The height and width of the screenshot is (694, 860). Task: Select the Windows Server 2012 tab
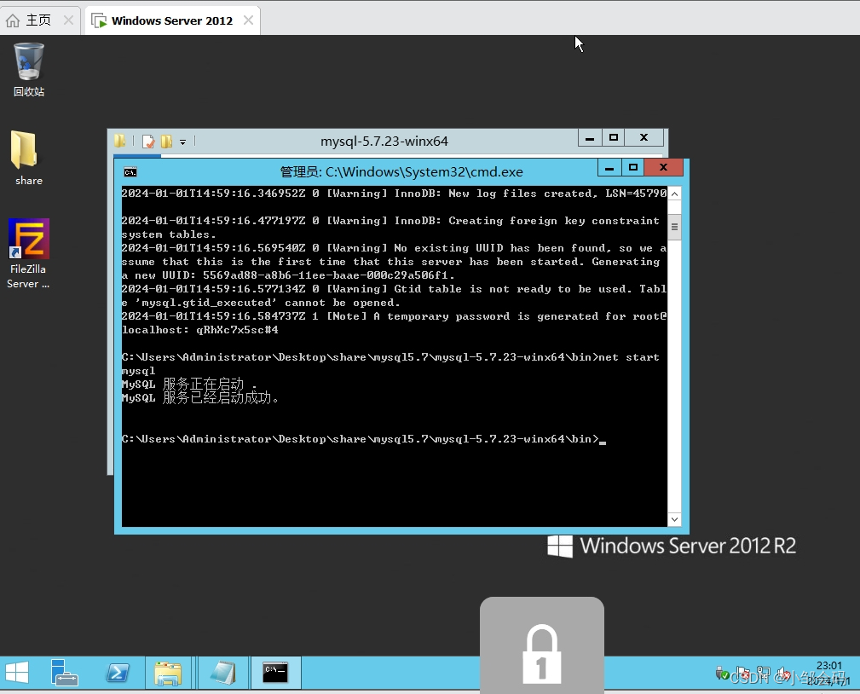pos(172,20)
